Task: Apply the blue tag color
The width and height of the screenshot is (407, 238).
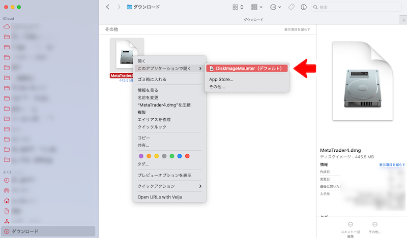Action: coord(180,156)
